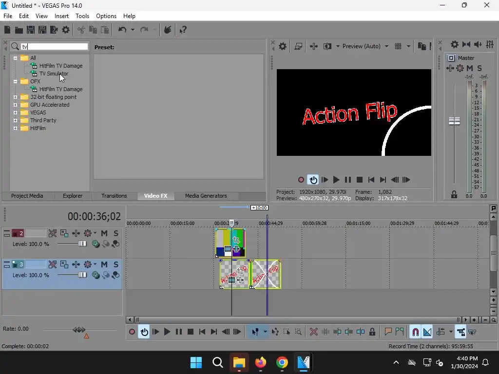This screenshot has width=499, height=374.
Task: Open a project with the folder toolbar icon
Action: click(19, 30)
